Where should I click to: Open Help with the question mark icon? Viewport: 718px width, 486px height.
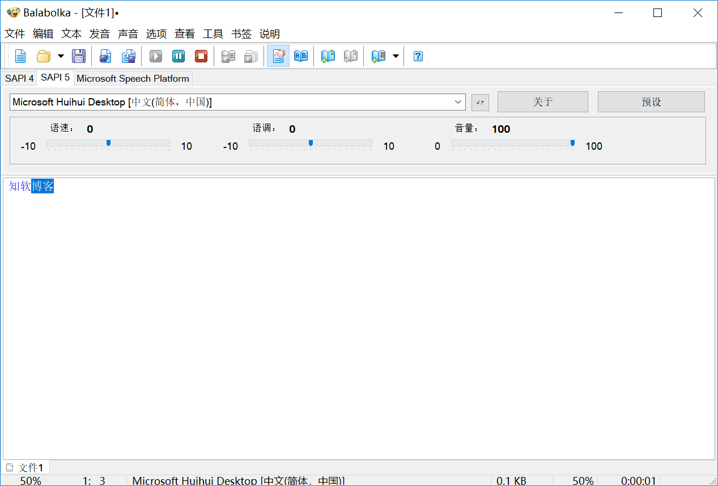tap(418, 56)
